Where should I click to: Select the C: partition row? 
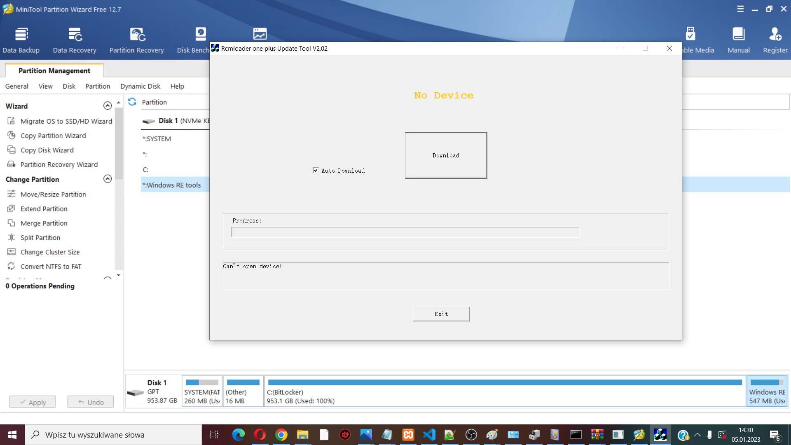pos(176,170)
